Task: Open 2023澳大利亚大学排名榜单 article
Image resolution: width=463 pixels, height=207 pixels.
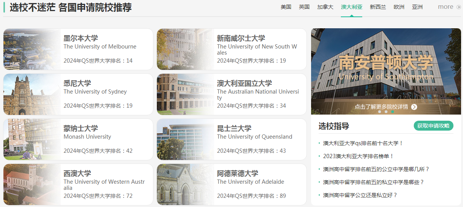Action: click(358, 156)
